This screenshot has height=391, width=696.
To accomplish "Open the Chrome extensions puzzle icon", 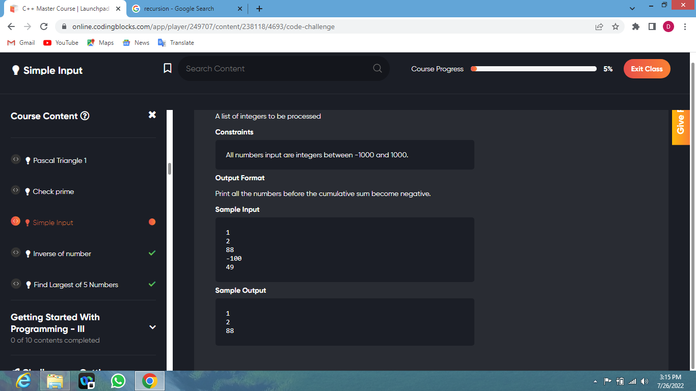I will 635,26.
